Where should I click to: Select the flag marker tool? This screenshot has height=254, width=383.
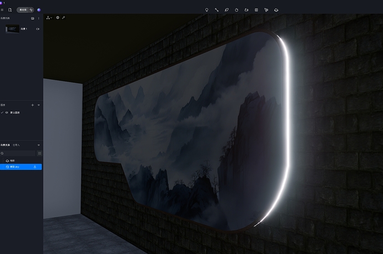pyautogui.click(x=266, y=10)
